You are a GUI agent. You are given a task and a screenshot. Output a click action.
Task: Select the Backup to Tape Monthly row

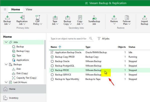pos(99,79)
